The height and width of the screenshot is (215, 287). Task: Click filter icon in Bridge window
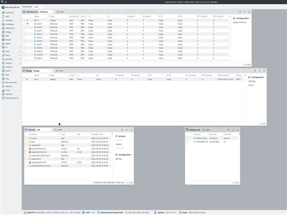tap(255, 71)
